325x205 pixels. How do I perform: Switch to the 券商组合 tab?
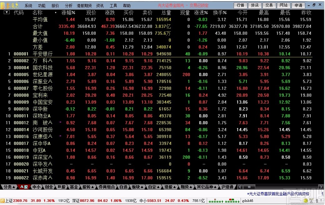pyautogui.click(x=107, y=187)
